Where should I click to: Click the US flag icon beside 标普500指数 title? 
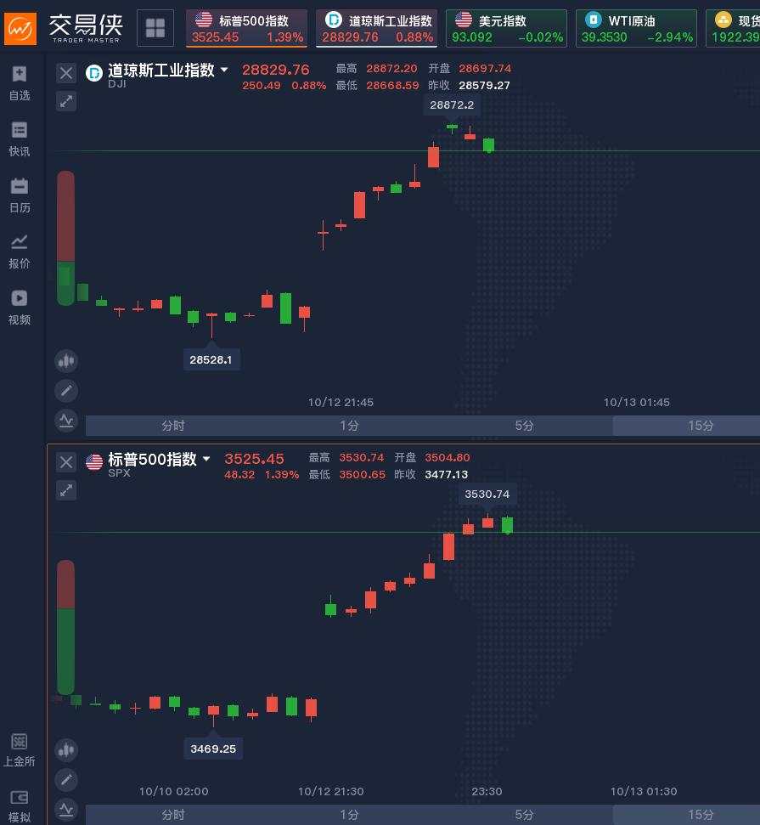[x=94, y=462]
